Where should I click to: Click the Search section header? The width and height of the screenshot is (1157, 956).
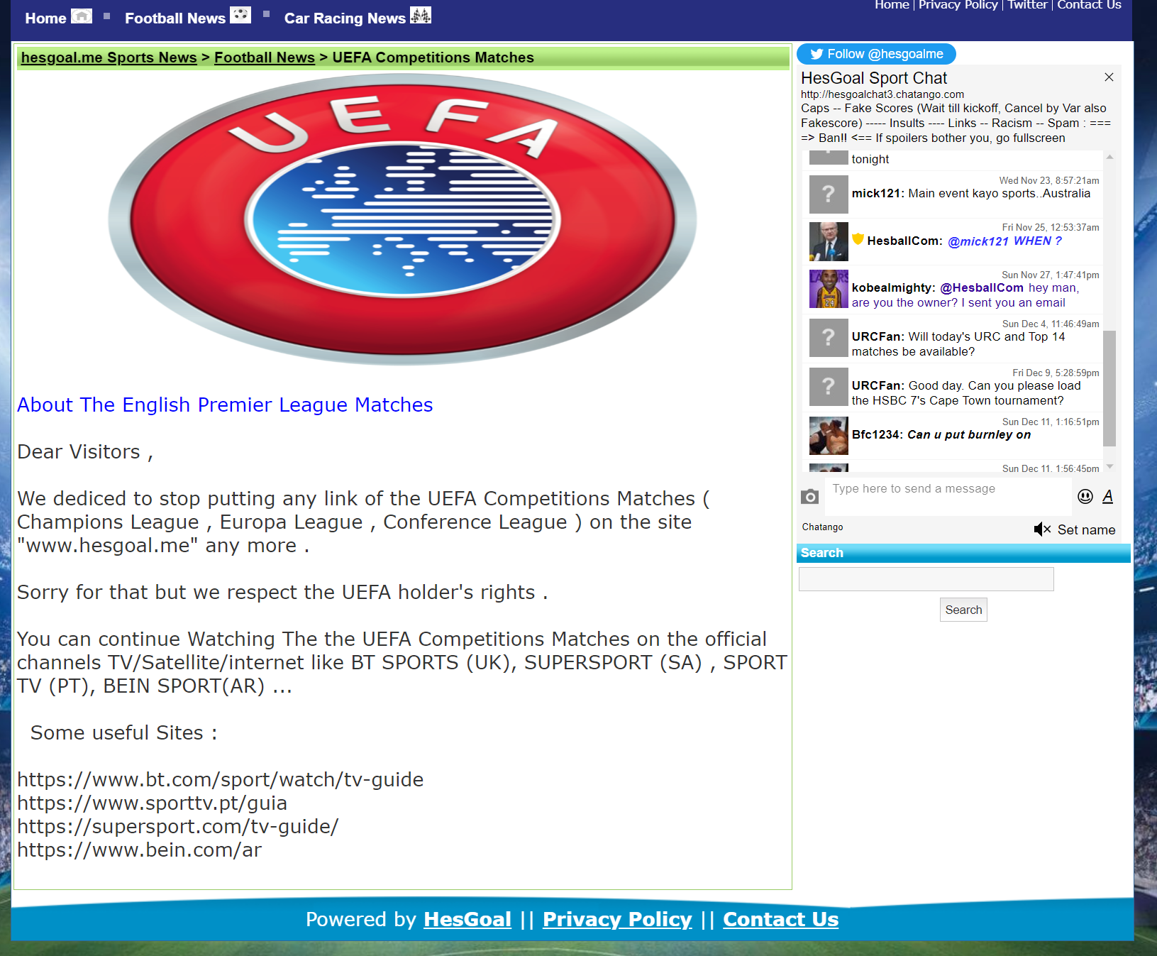pyautogui.click(x=963, y=553)
